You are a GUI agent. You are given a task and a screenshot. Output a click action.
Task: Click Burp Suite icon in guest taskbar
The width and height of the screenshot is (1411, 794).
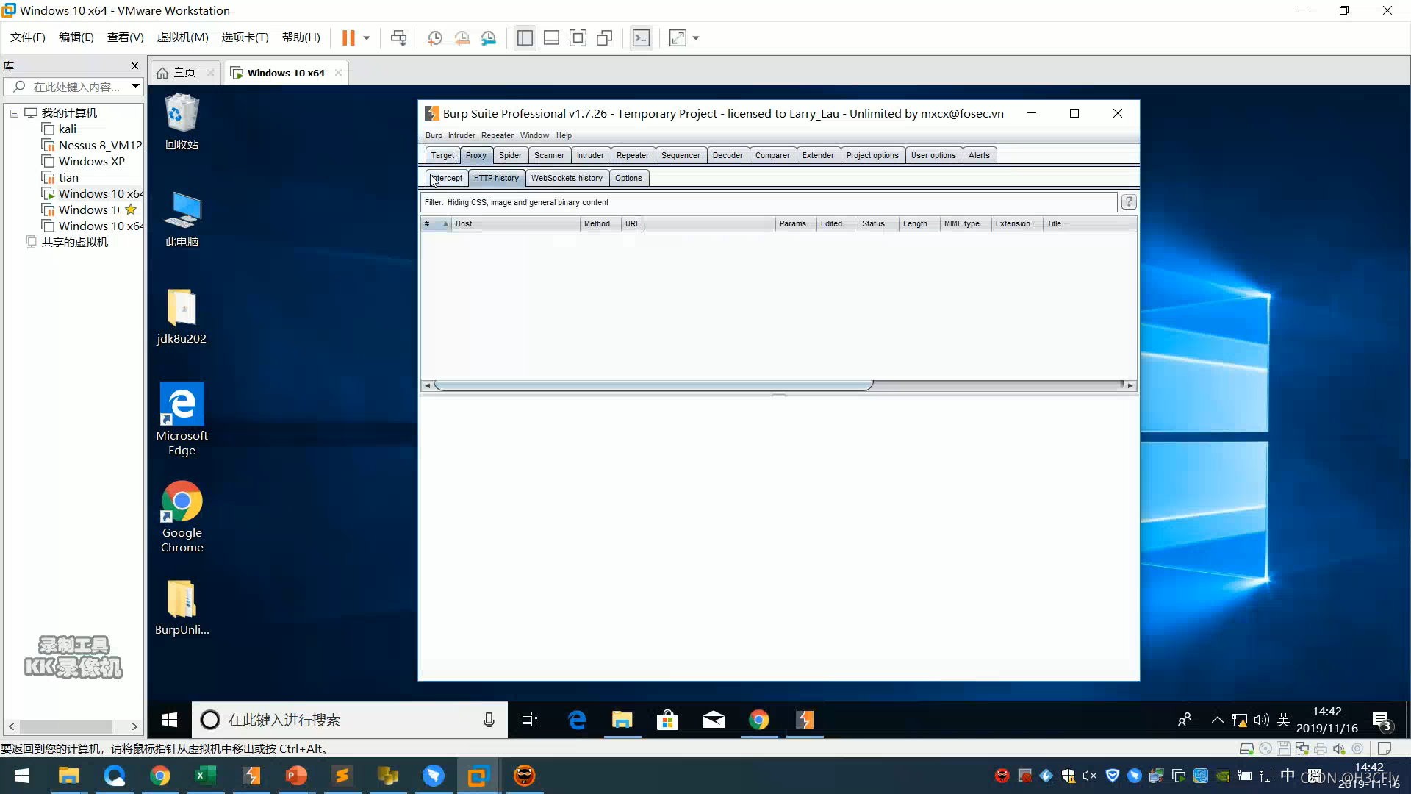click(805, 720)
